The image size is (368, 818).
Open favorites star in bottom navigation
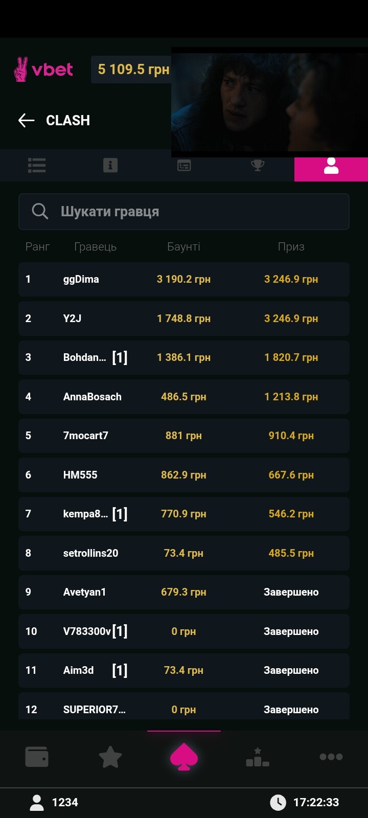tap(110, 757)
